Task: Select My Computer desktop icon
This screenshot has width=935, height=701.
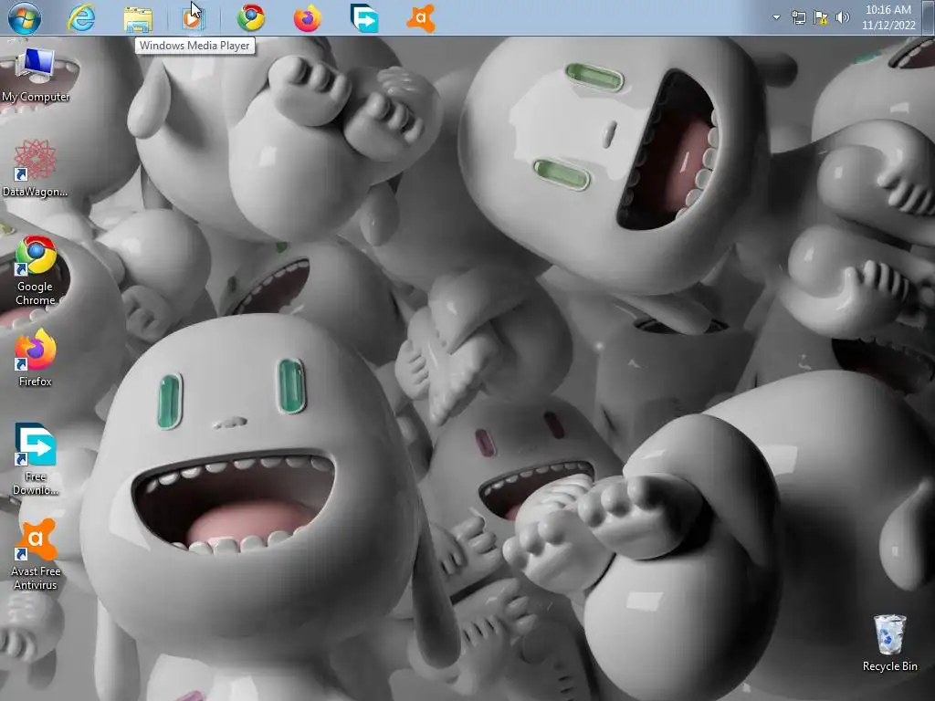Action: [x=36, y=75]
